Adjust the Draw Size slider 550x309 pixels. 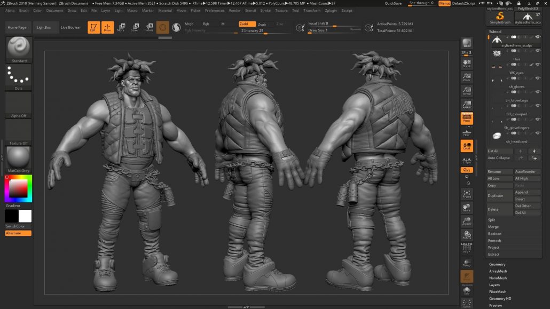tap(334, 30)
